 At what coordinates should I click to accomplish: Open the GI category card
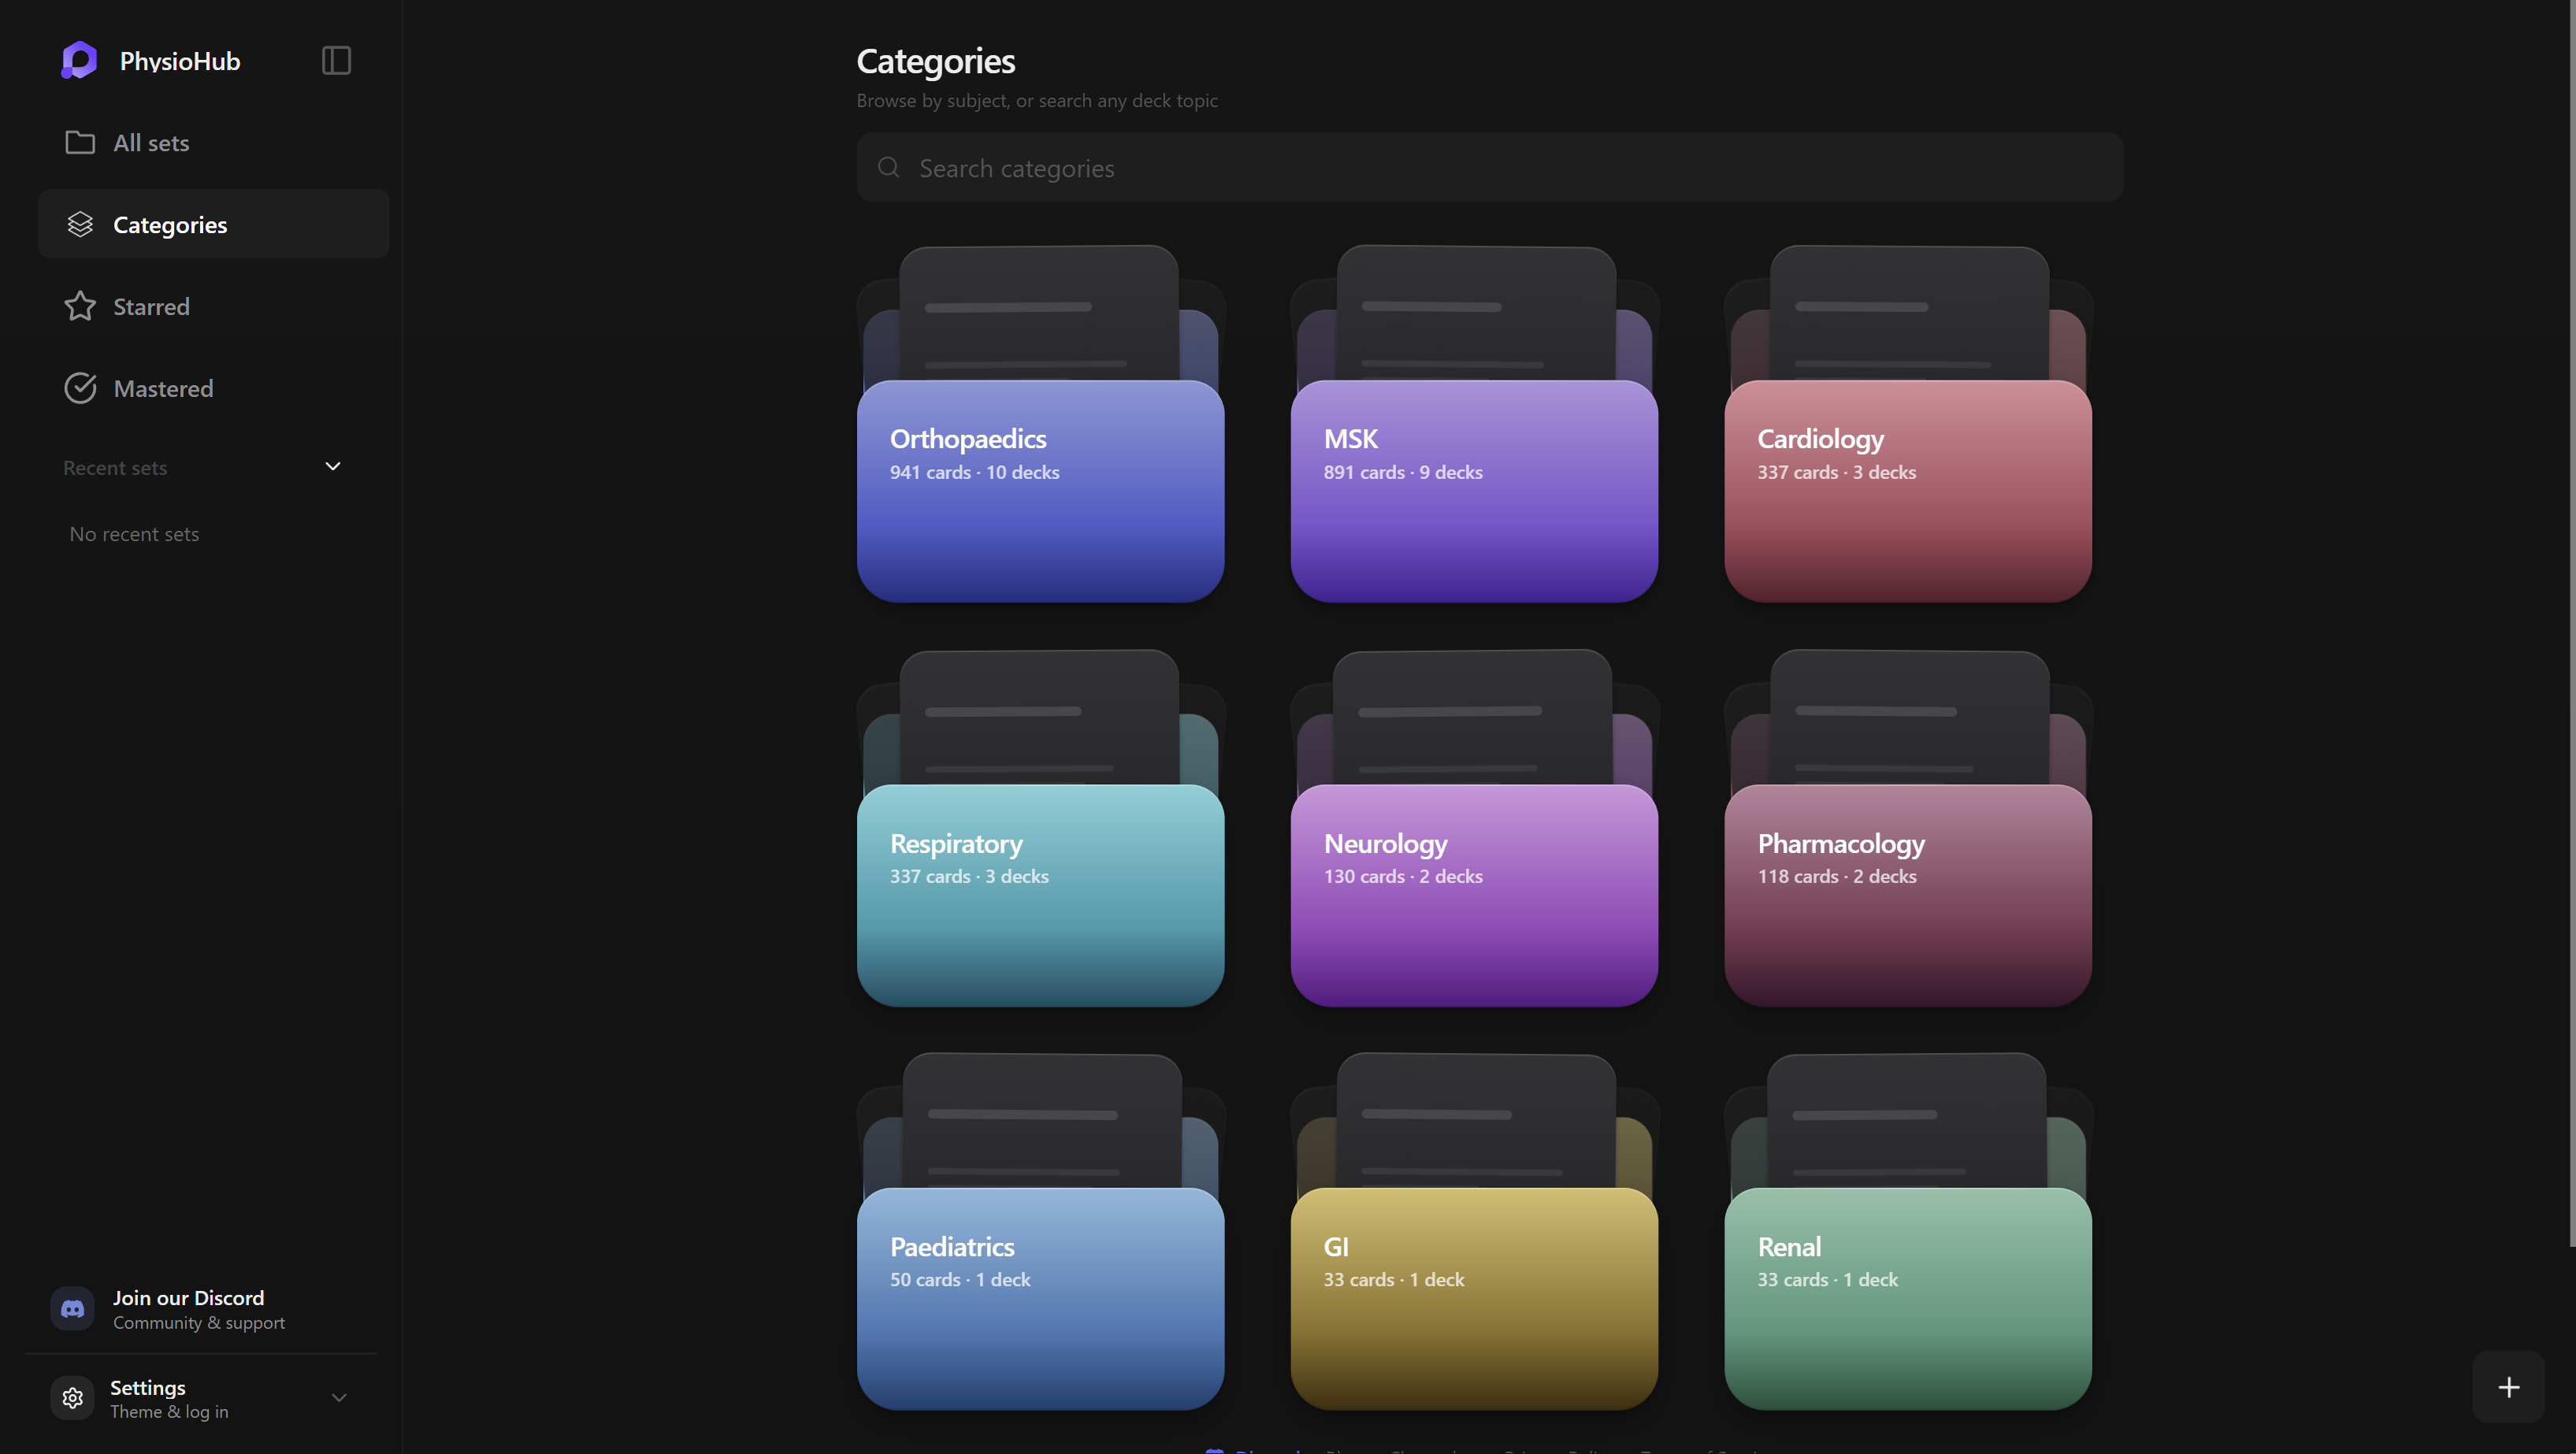click(x=1474, y=1299)
